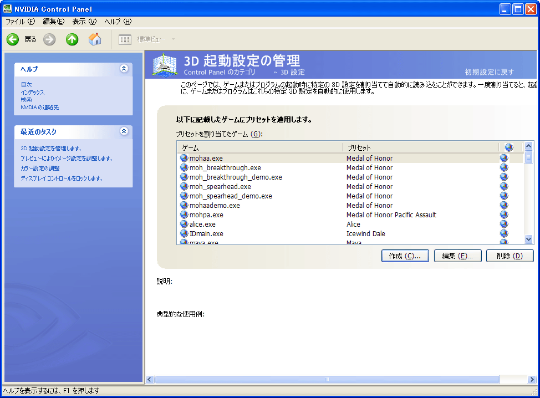The height and width of the screenshot is (398, 540).
Task: Click the horizontal scrollbar left arrow
Action: 150,379
